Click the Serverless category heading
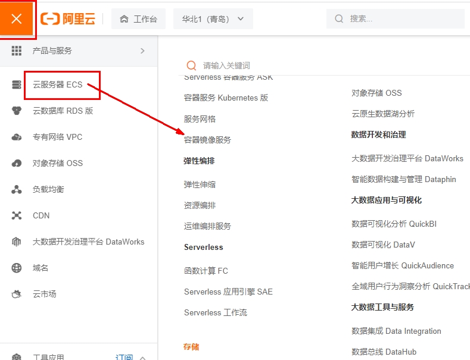 click(204, 247)
